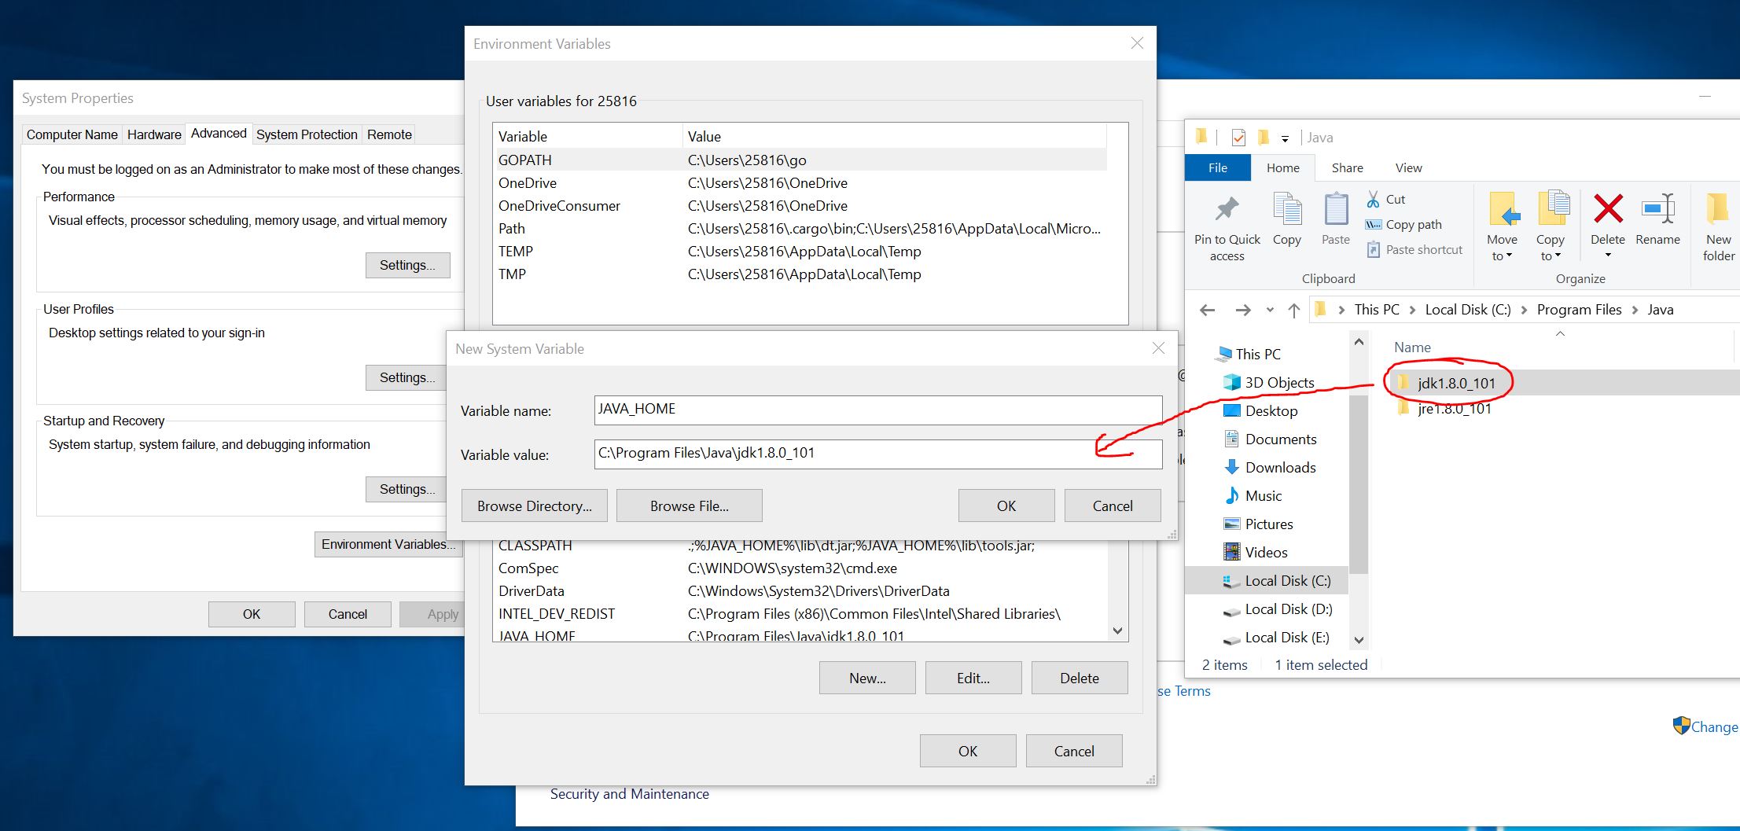Click the Copy icon in ribbon

click(1287, 209)
